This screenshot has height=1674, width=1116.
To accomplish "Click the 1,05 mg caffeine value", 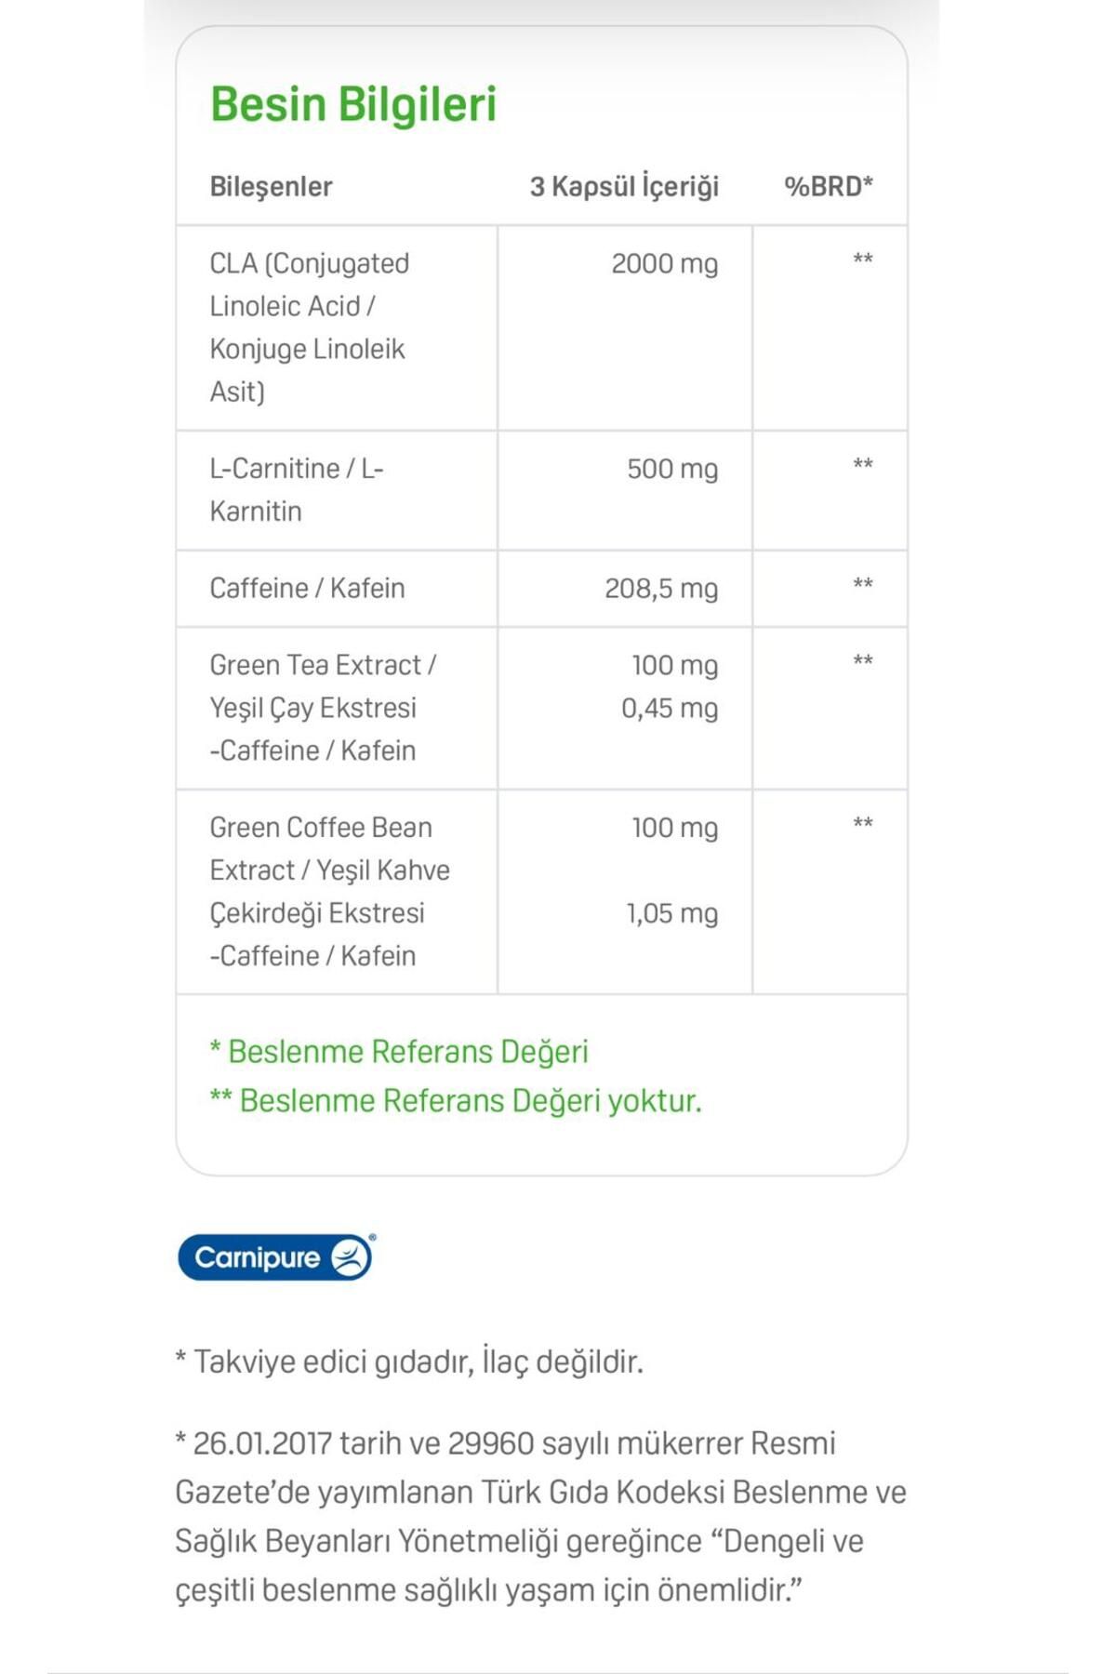I will tap(671, 913).
